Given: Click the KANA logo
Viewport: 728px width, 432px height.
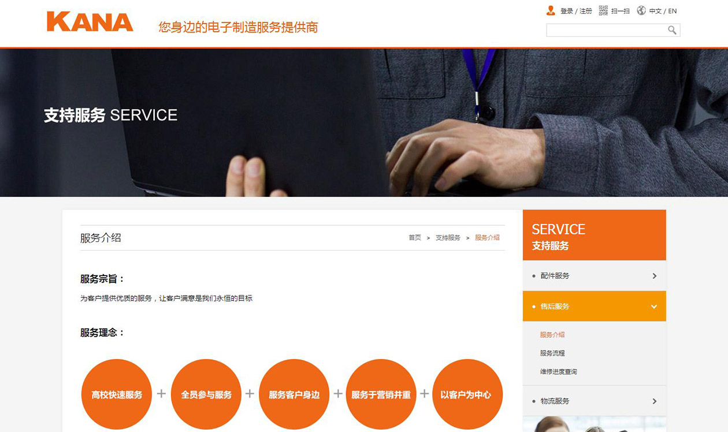Looking at the screenshot, I should point(90,22).
